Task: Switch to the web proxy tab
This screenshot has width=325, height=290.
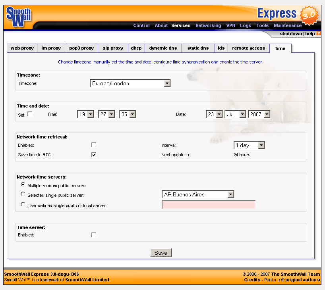Action: pyautogui.click(x=22, y=48)
